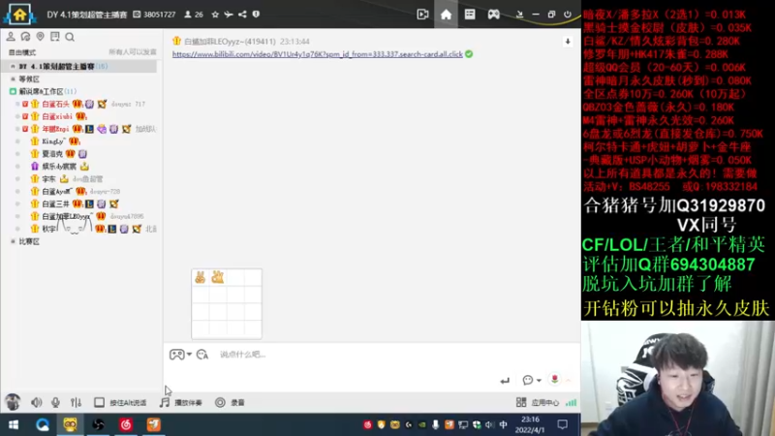Image resolution: width=775 pixels, height=436 pixels.
Task: Select user 宇东 in member list
Action: (x=48, y=179)
